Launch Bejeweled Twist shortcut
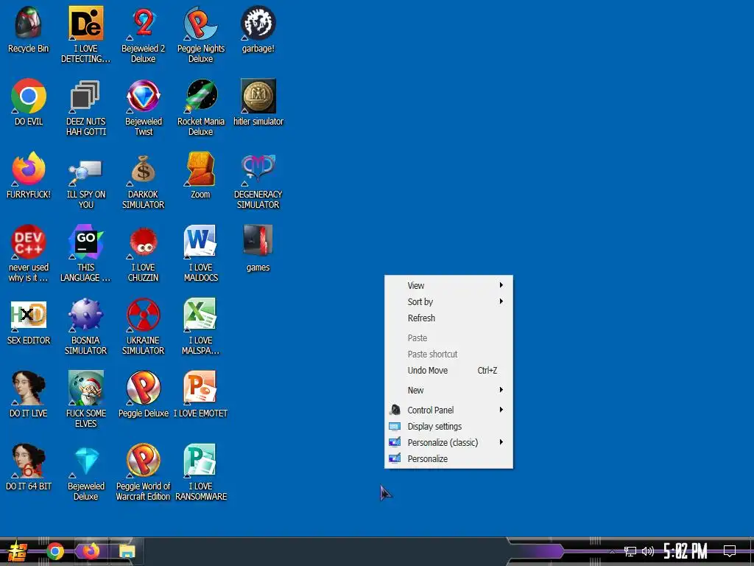Viewport: 754px width, 566px height. [x=144, y=108]
